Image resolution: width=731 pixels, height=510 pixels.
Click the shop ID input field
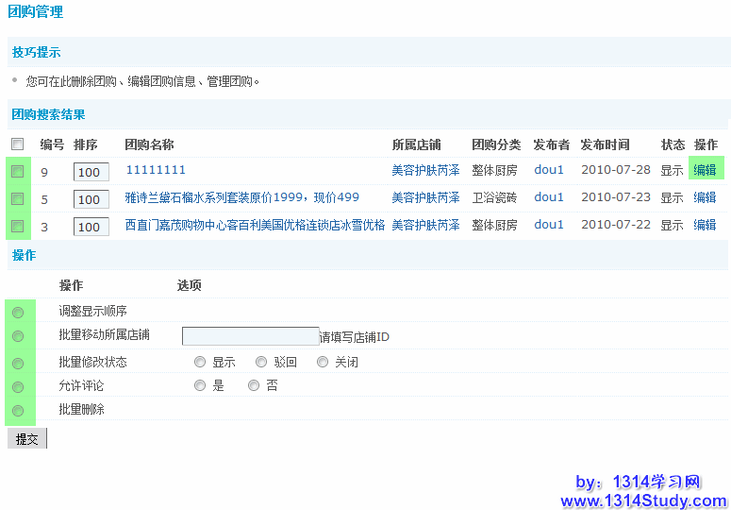point(250,336)
